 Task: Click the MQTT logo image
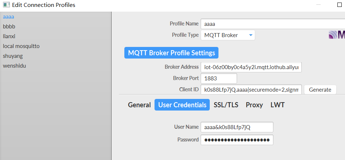pyautogui.click(x=337, y=35)
